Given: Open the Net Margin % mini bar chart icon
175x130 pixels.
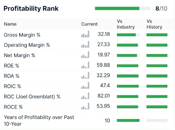Looking at the screenshot, I should click(x=85, y=55).
